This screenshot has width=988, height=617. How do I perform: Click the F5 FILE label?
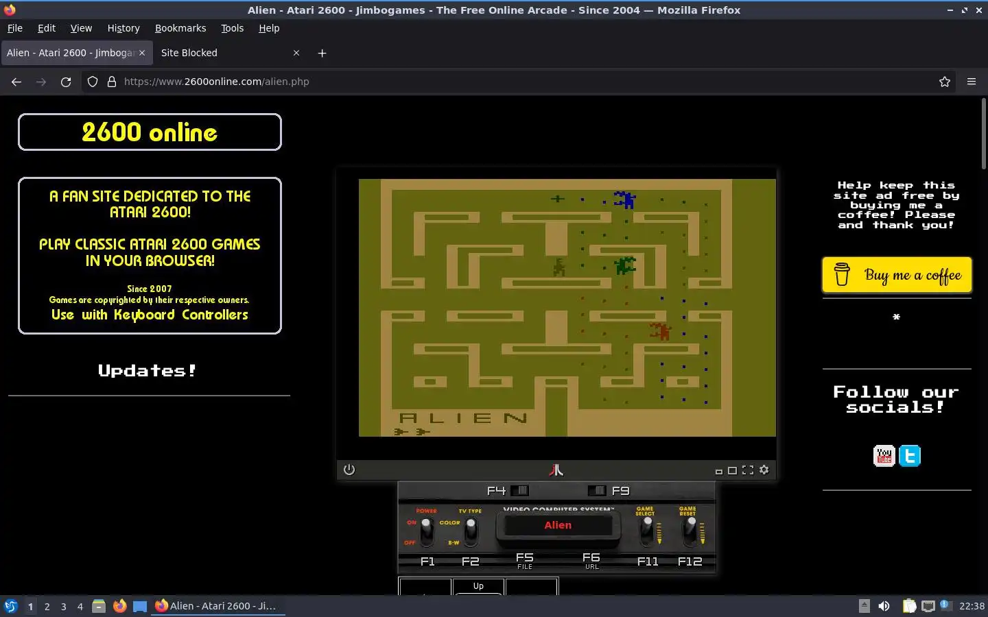tap(524, 561)
